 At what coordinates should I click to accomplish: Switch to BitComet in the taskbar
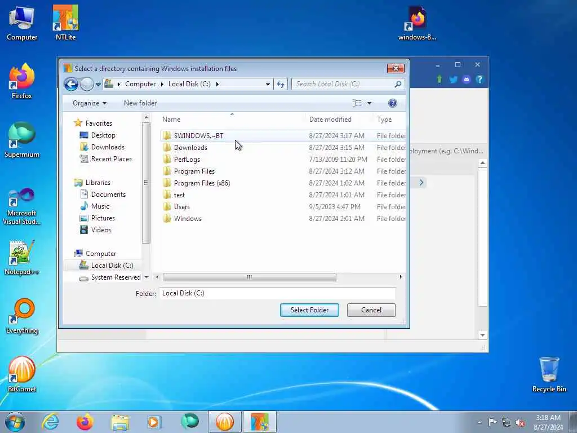point(225,422)
